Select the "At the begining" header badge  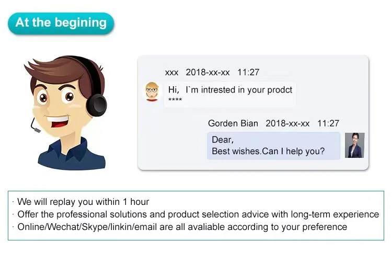(61, 23)
